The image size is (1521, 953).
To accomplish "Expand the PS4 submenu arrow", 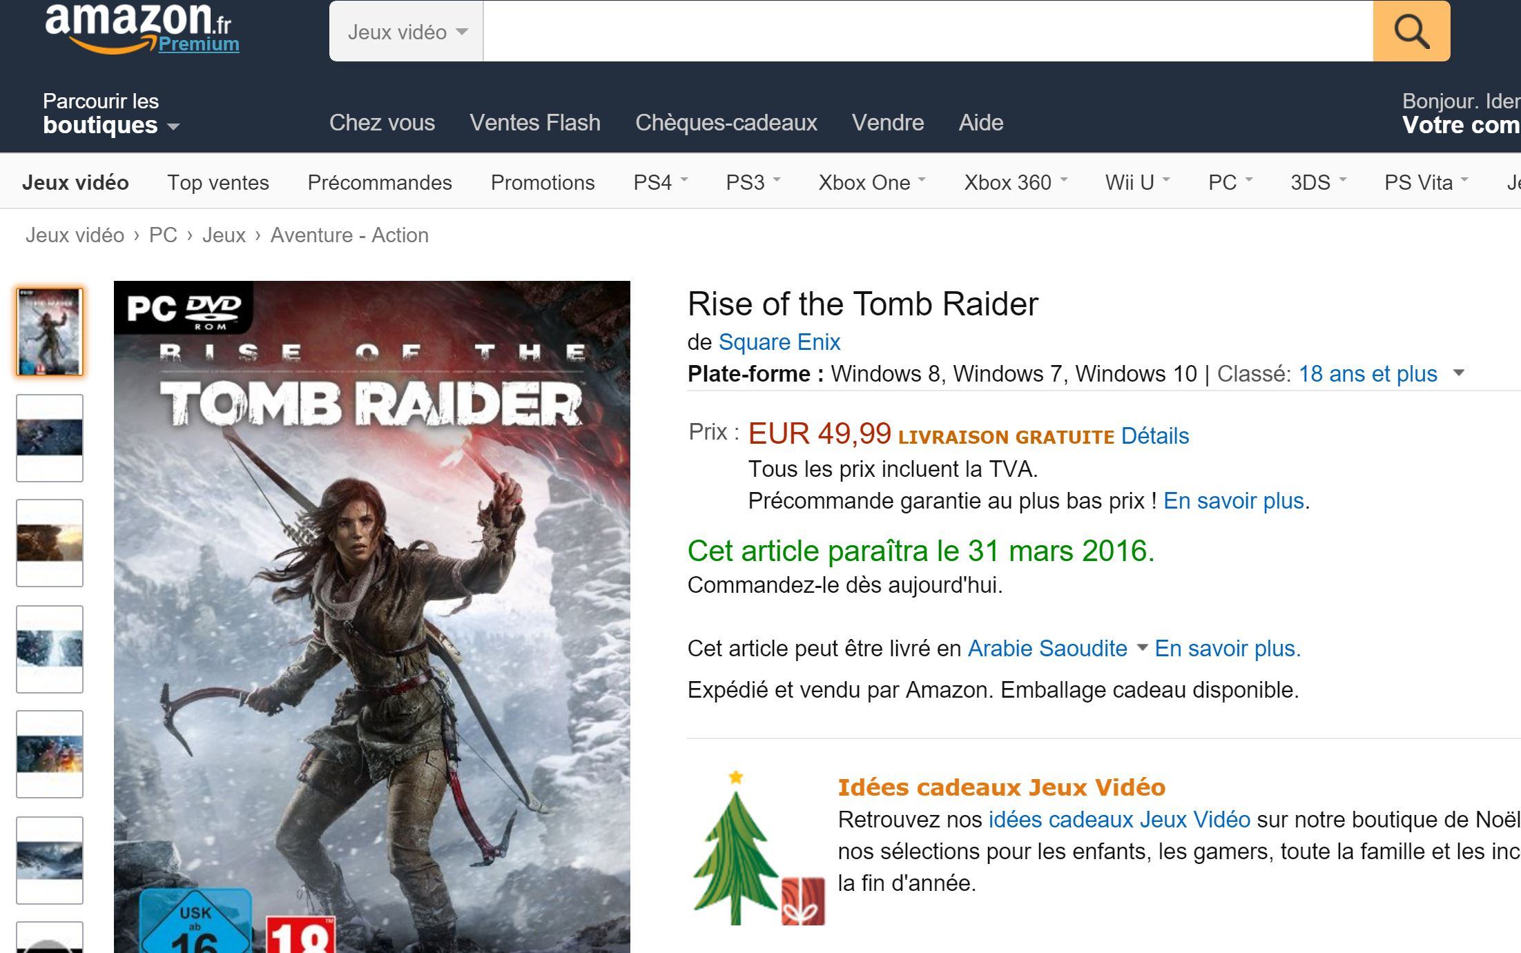I will click(684, 180).
